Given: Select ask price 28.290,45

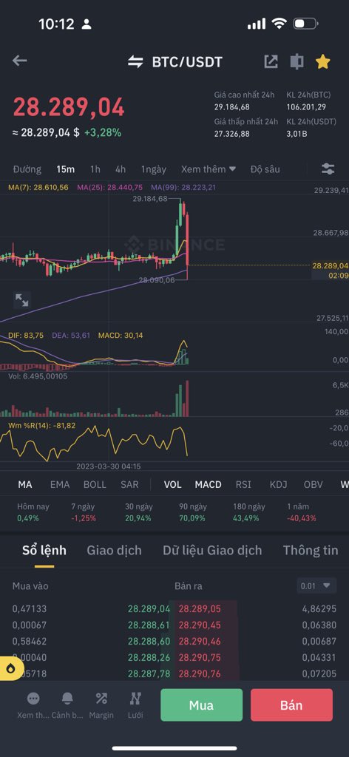Looking at the screenshot, I should [x=200, y=625].
